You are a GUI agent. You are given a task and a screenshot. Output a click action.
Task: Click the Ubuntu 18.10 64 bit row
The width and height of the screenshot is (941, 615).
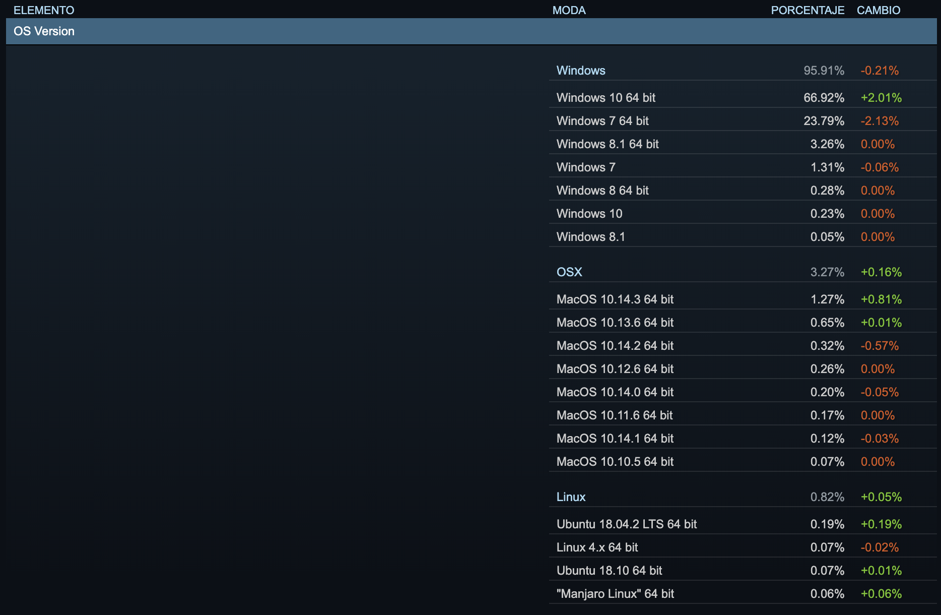point(743,571)
